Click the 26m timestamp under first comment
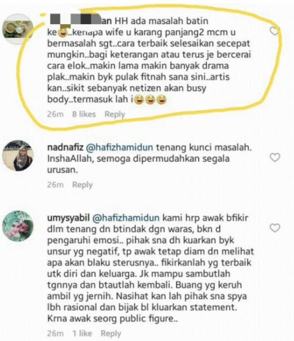This screenshot has height=341, width=294. [x=55, y=114]
